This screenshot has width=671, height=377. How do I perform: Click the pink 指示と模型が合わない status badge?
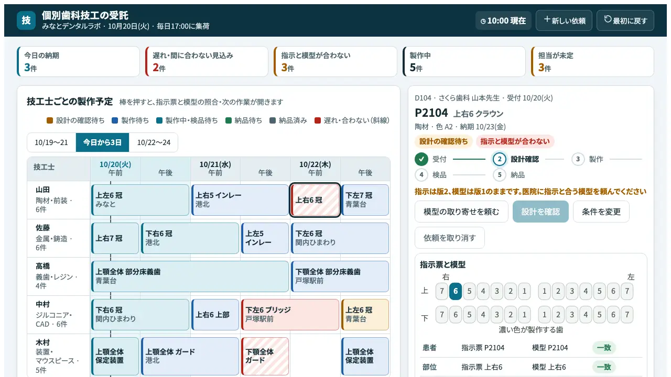pos(515,141)
